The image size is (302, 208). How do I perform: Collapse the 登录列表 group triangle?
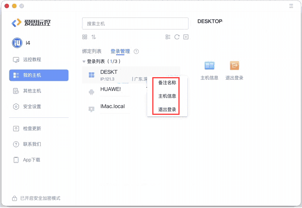click(x=84, y=62)
